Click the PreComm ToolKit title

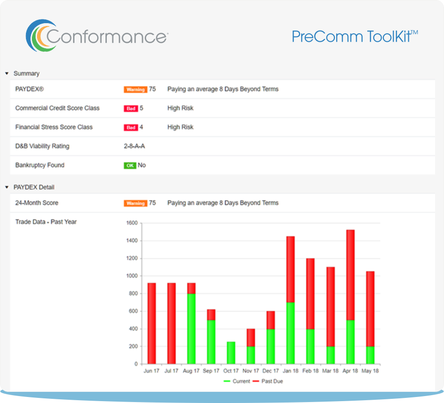click(355, 37)
